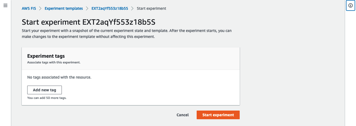The image size is (356, 126).
Task: Open the info help panel icon
Action: click(x=350, y=5)
